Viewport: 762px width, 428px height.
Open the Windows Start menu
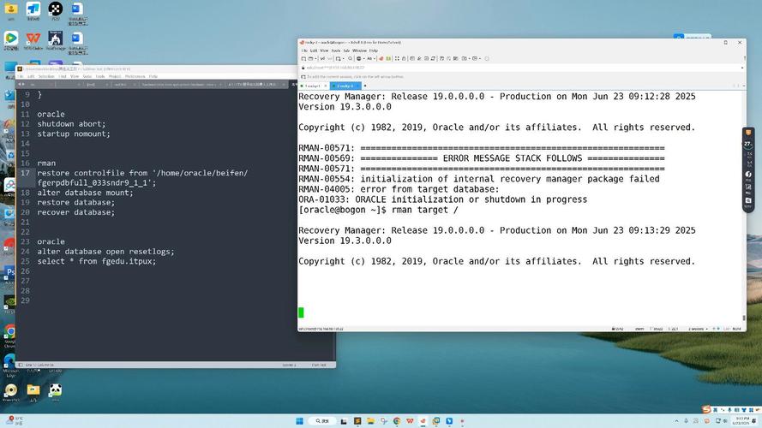299,420
